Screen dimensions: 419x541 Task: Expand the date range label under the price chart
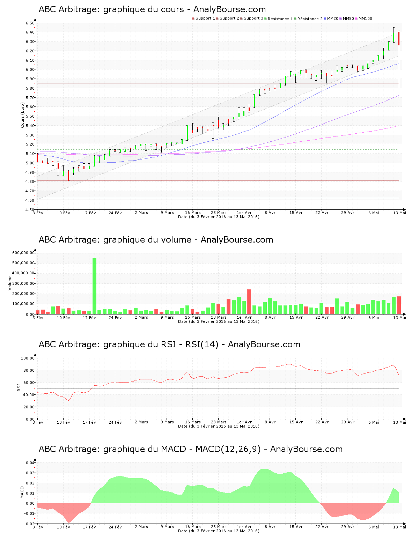click(x=218, y=217)
